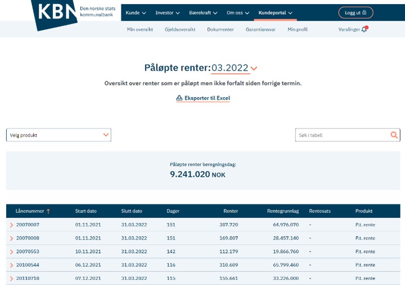
Task: Switch to the Dokumenter tab
Action: coord(220,30)
